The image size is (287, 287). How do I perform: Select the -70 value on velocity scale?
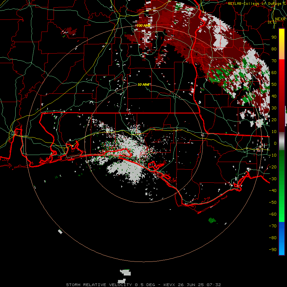click(273, 226)
